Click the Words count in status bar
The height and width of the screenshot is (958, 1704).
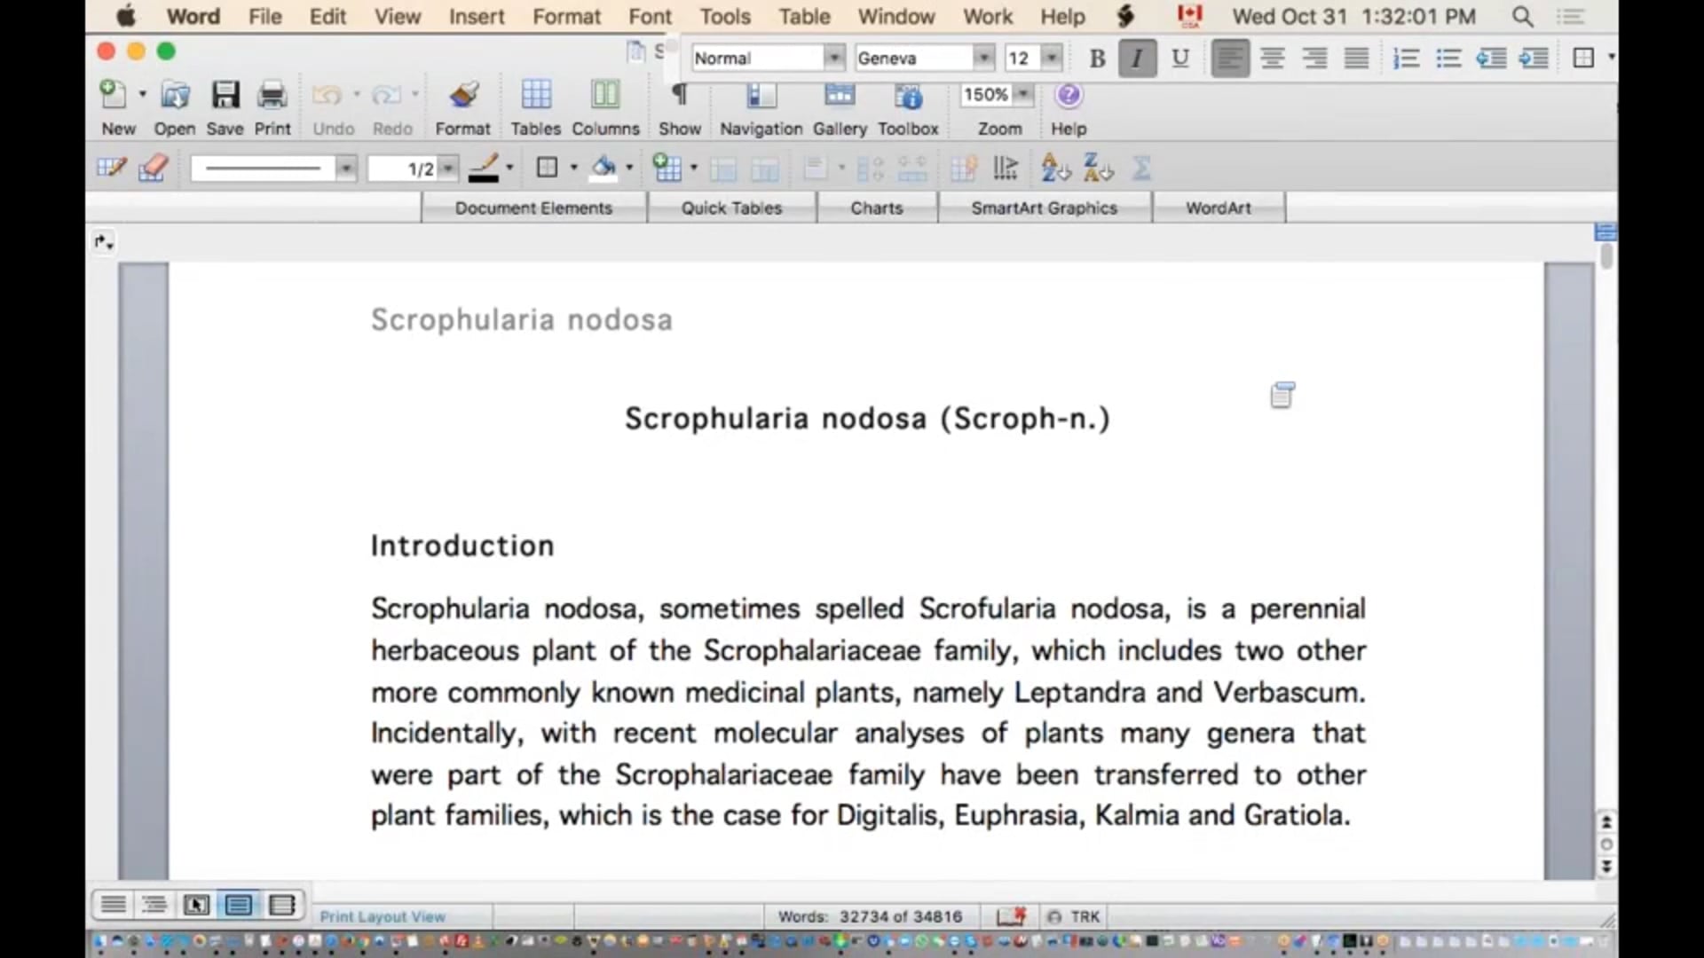tap(869, 916)
